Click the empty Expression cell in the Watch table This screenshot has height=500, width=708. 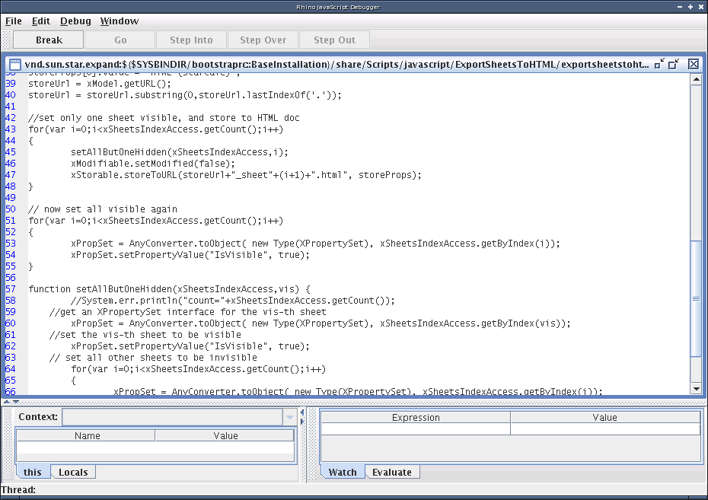click(416, 429)
